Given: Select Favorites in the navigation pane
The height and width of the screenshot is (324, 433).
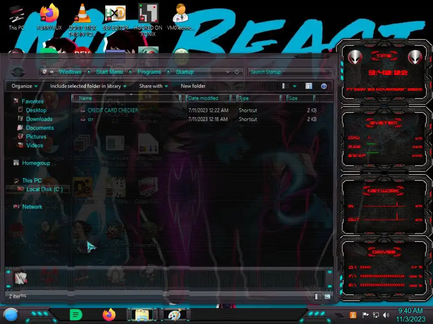Looking at the screenshot, I should pos(33,101).
